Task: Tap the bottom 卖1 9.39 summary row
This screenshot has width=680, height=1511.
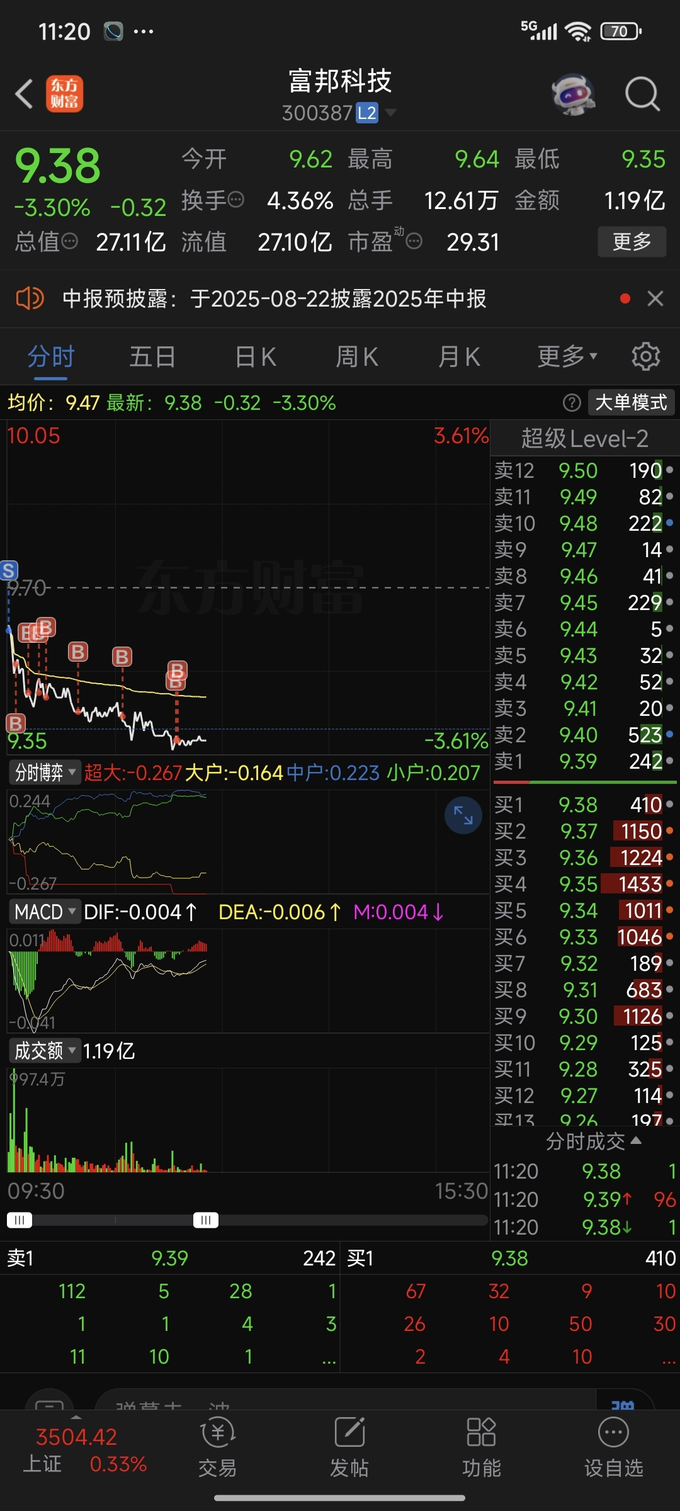Action: point(170,1258)
